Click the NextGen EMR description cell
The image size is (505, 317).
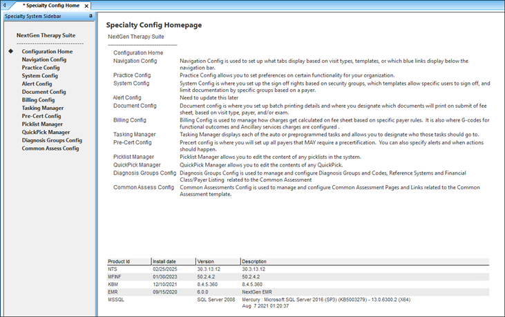point(257,292)
